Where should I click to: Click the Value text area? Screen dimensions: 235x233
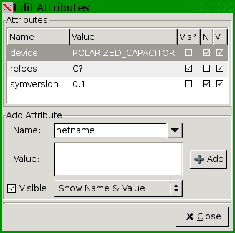click(x=118, y=159)
